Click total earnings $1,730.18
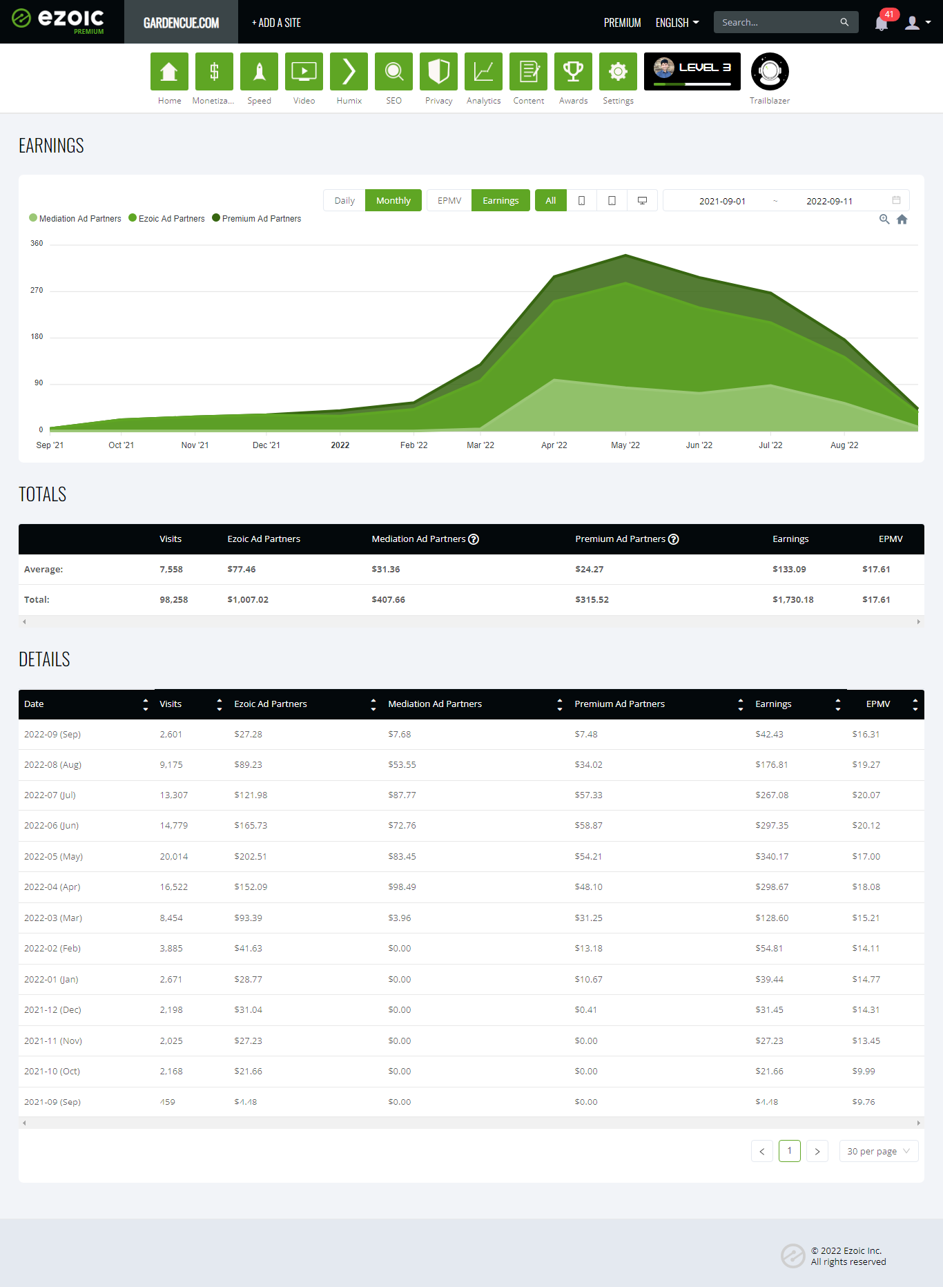The width and height of the screenshot is (943, 1287). point(793,599)
